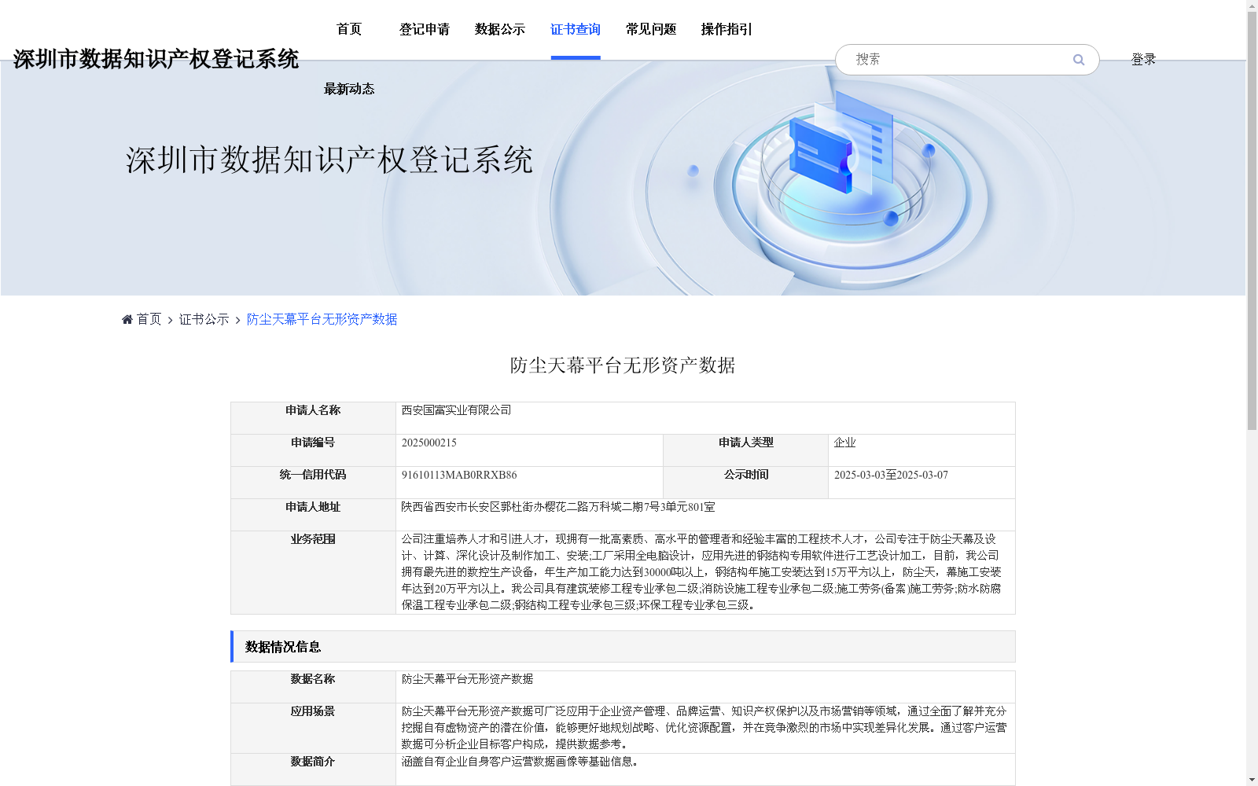This screenshot has width=1258, height=786.
Task: Go to 证书公示 in breadcrumb
Action: [204, 319]
